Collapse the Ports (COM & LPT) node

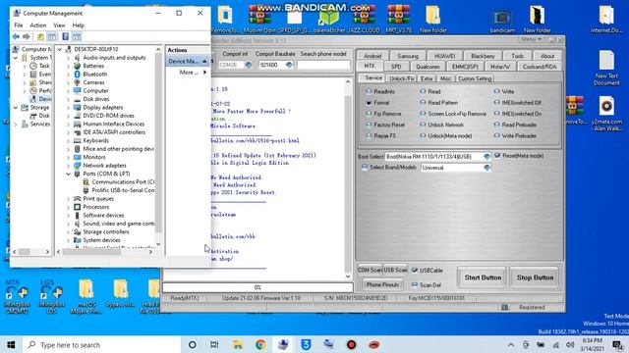pyautogui.click(x=68, y=174)
